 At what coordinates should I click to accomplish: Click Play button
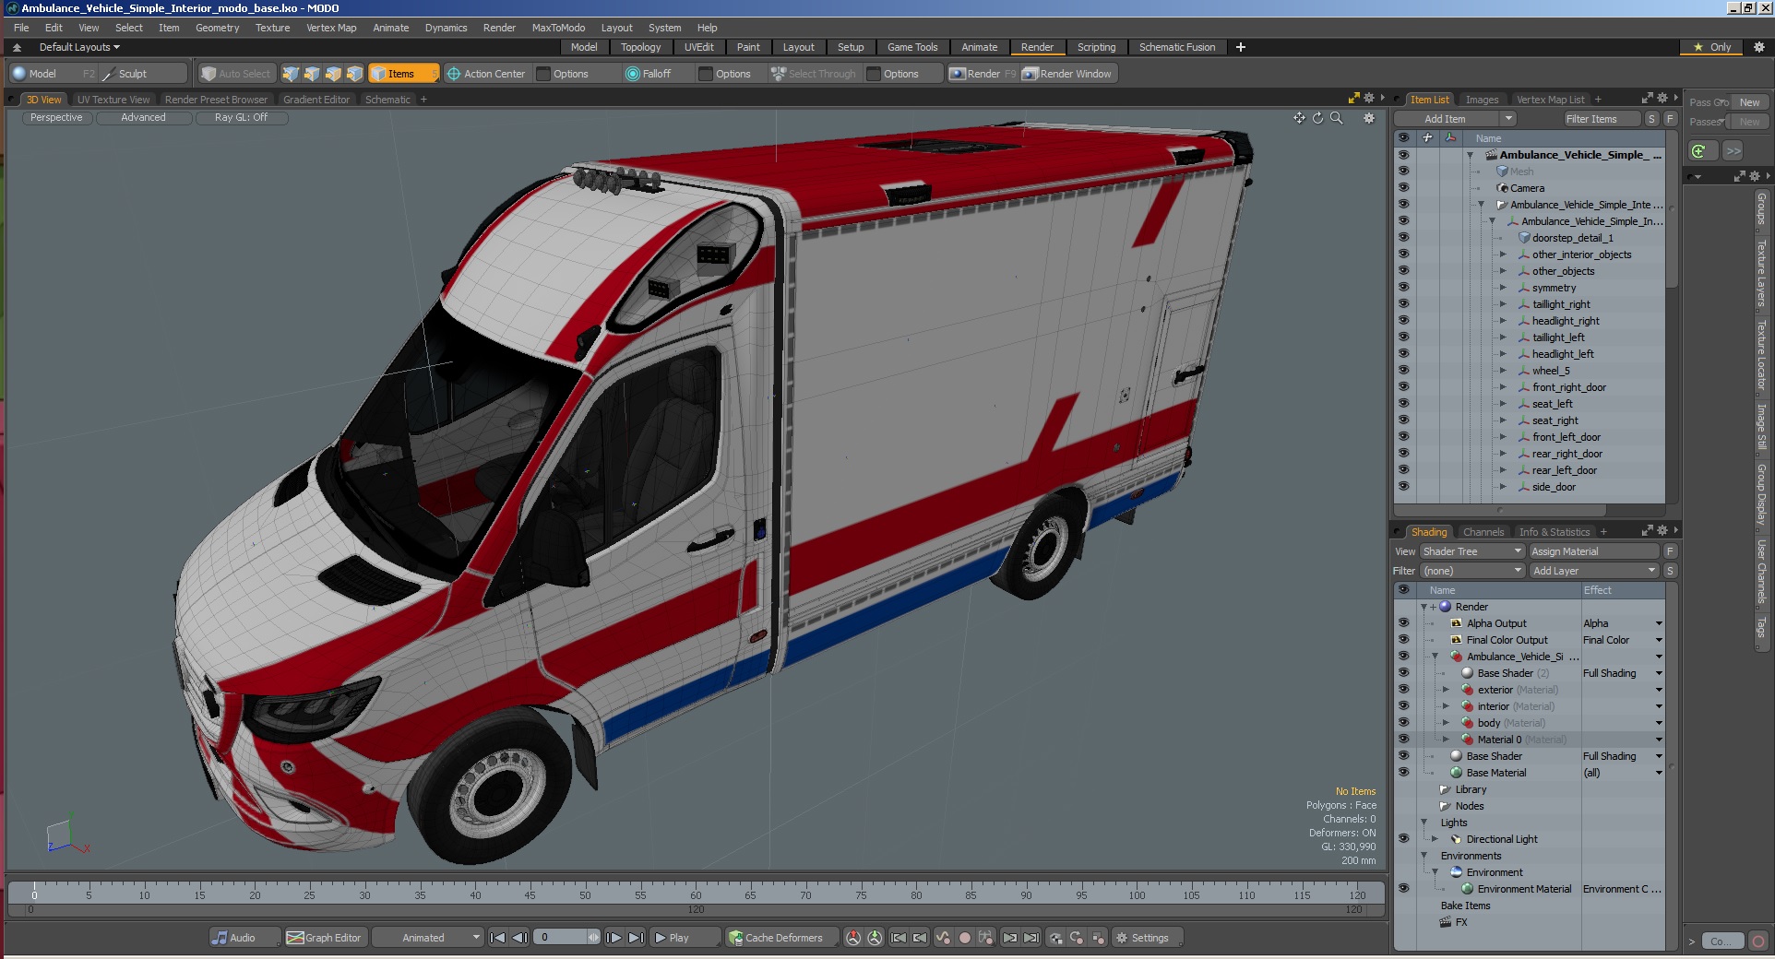pyautogui.click(x=685, y=938)
